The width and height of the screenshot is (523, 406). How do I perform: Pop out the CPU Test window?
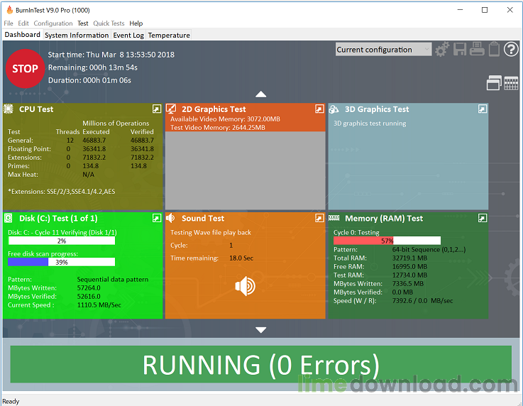tap(157, 109)
